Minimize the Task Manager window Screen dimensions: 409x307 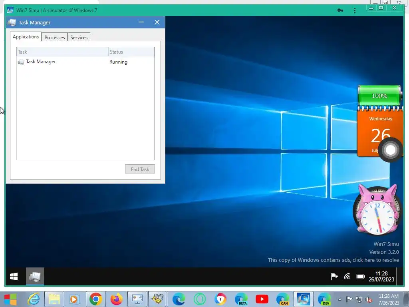click(x=141, y=22)
